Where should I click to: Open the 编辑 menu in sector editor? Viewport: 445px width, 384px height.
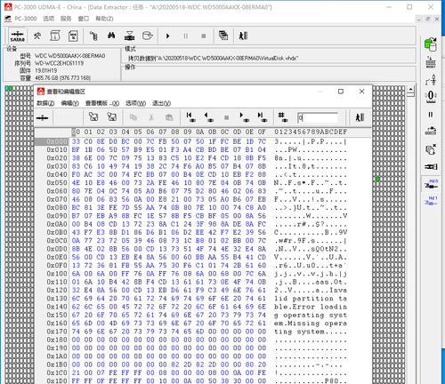[69, 103]
